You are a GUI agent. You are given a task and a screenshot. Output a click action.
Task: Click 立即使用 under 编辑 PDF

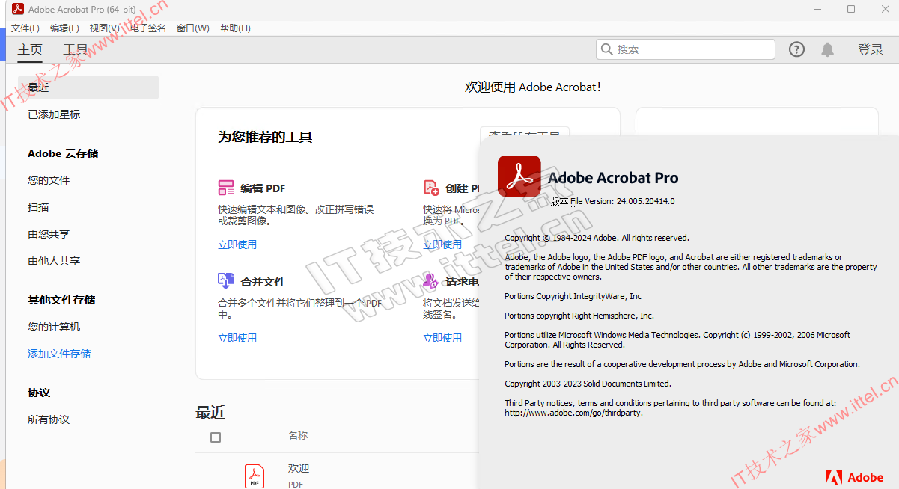pos(237,244)
